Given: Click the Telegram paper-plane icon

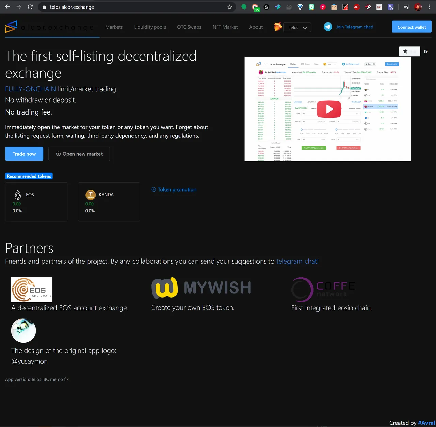Looking at the screenshot, I should [328, 27].
